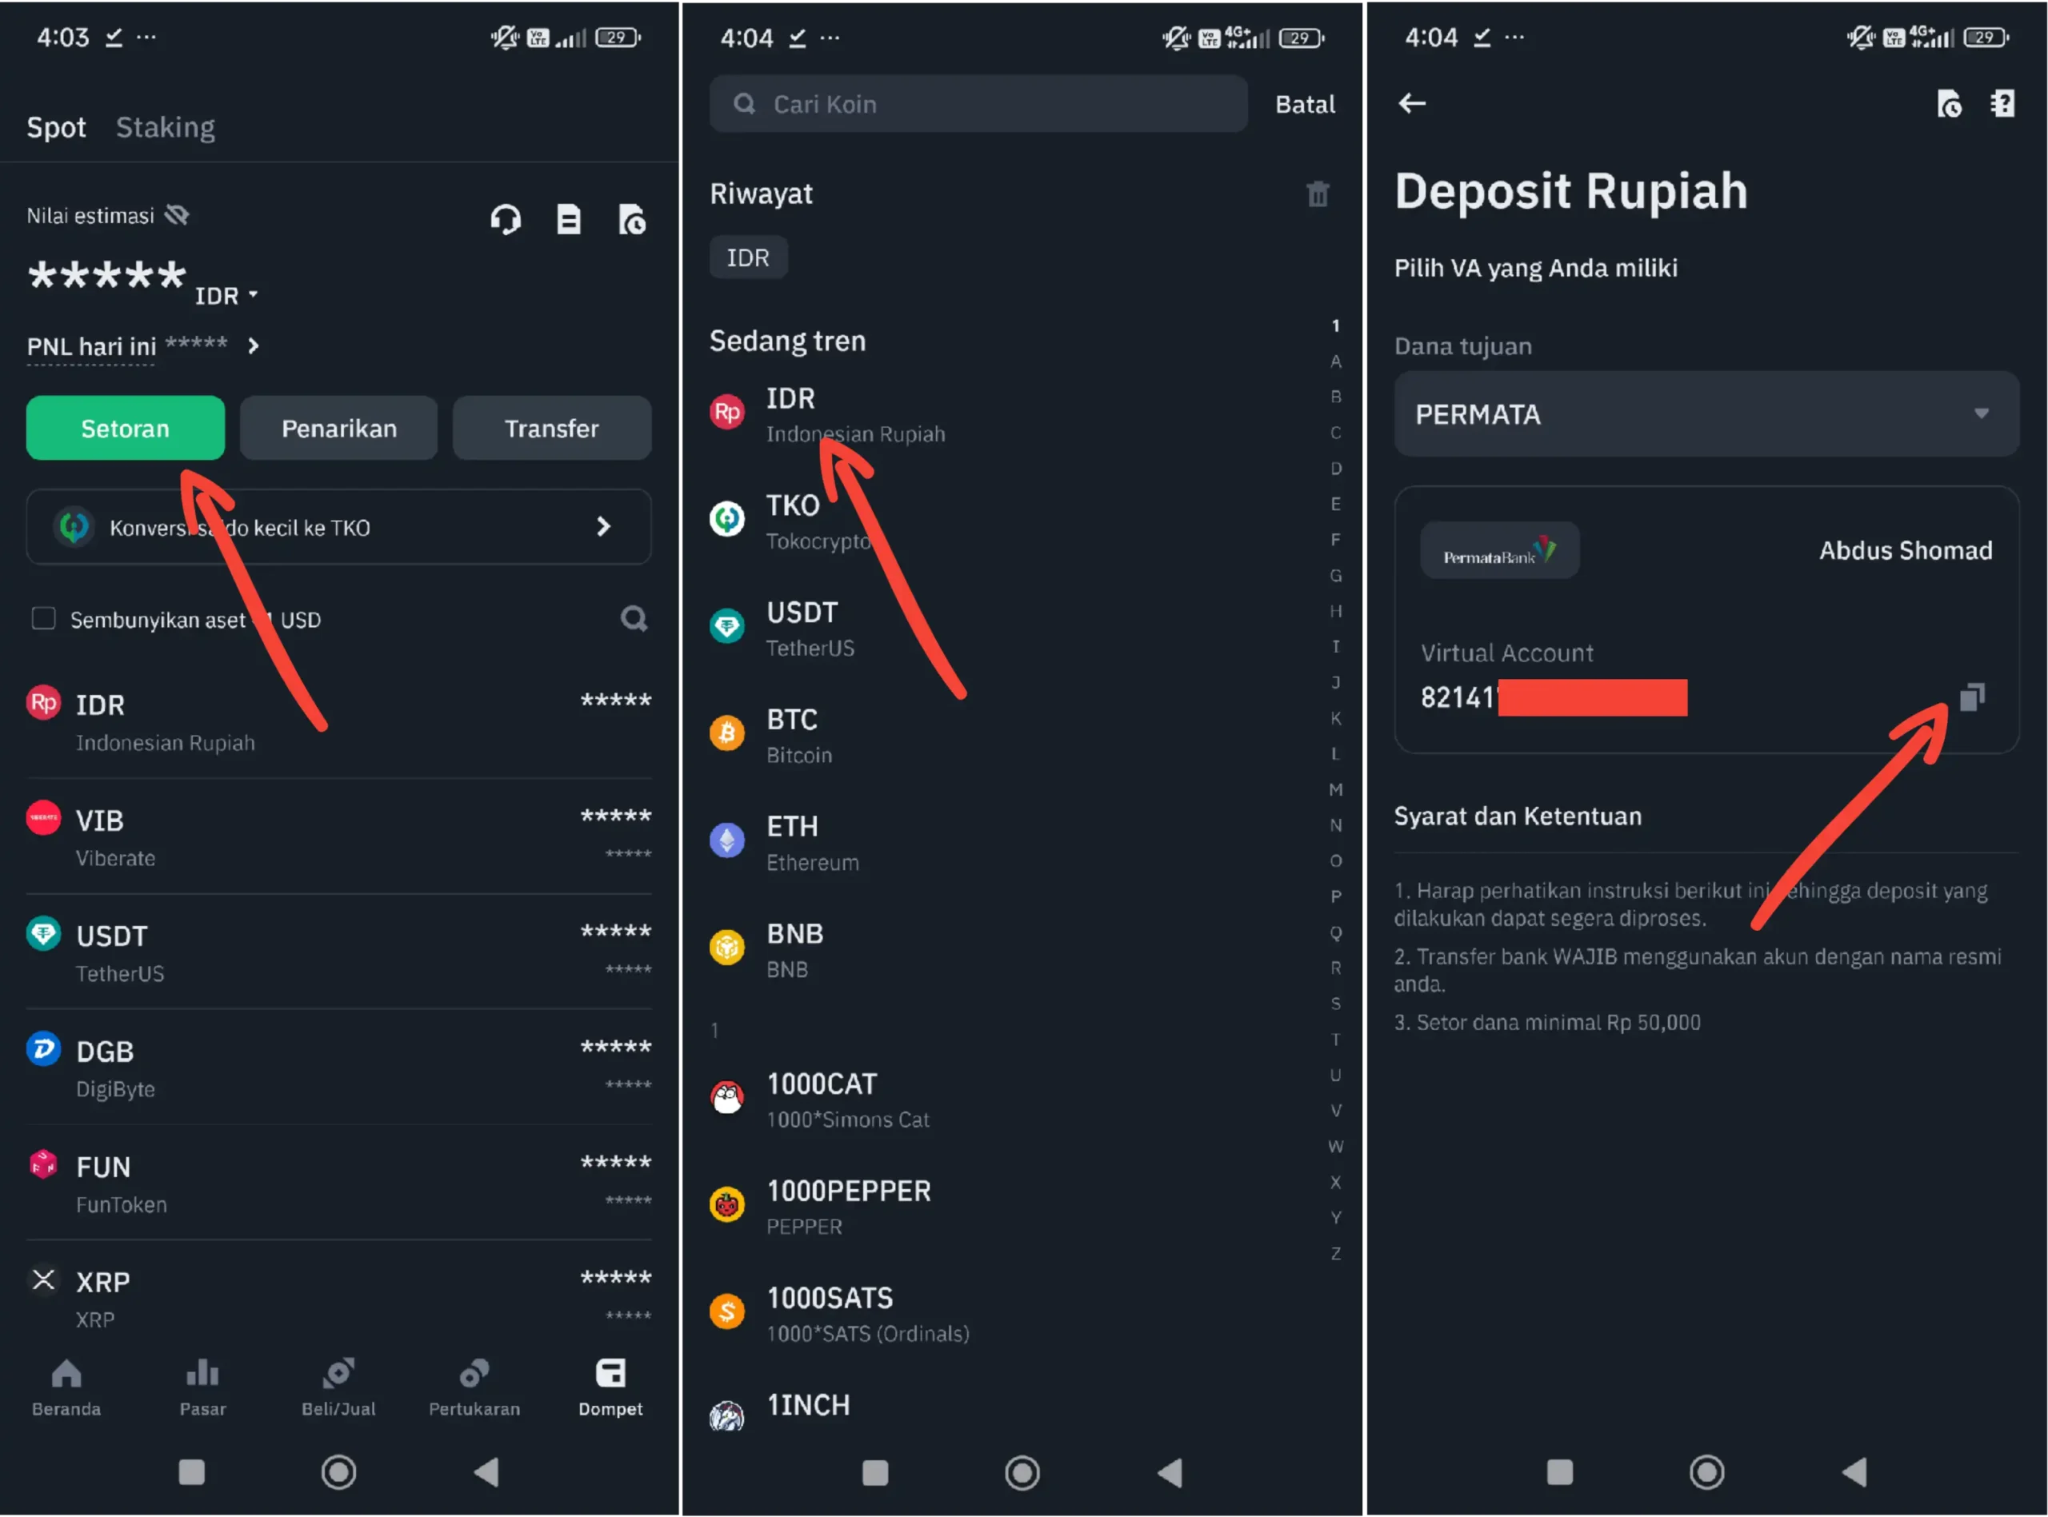This screenshot has width=2048, height=1517.
Task: Tap the green Setoran button
Action: (x=125, y=428)
